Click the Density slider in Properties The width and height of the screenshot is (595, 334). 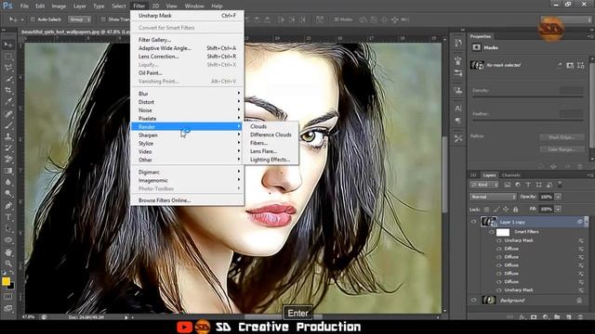527,96
